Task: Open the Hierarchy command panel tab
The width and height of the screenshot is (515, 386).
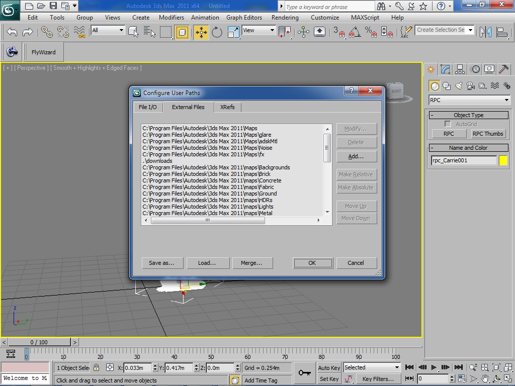Action: coord(460,69)
